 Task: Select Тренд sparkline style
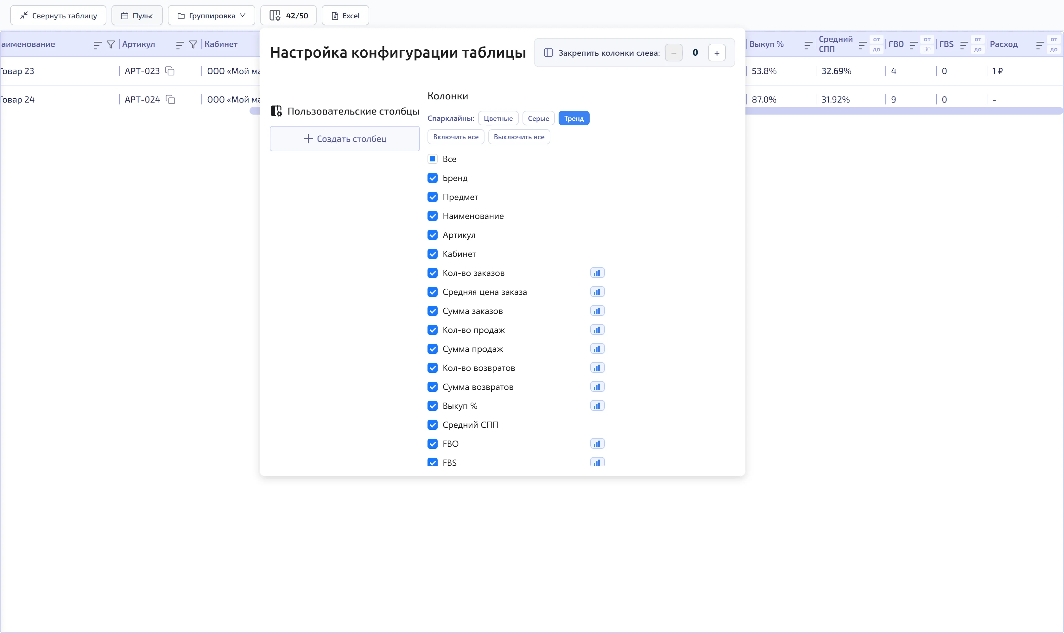point(573,118)
